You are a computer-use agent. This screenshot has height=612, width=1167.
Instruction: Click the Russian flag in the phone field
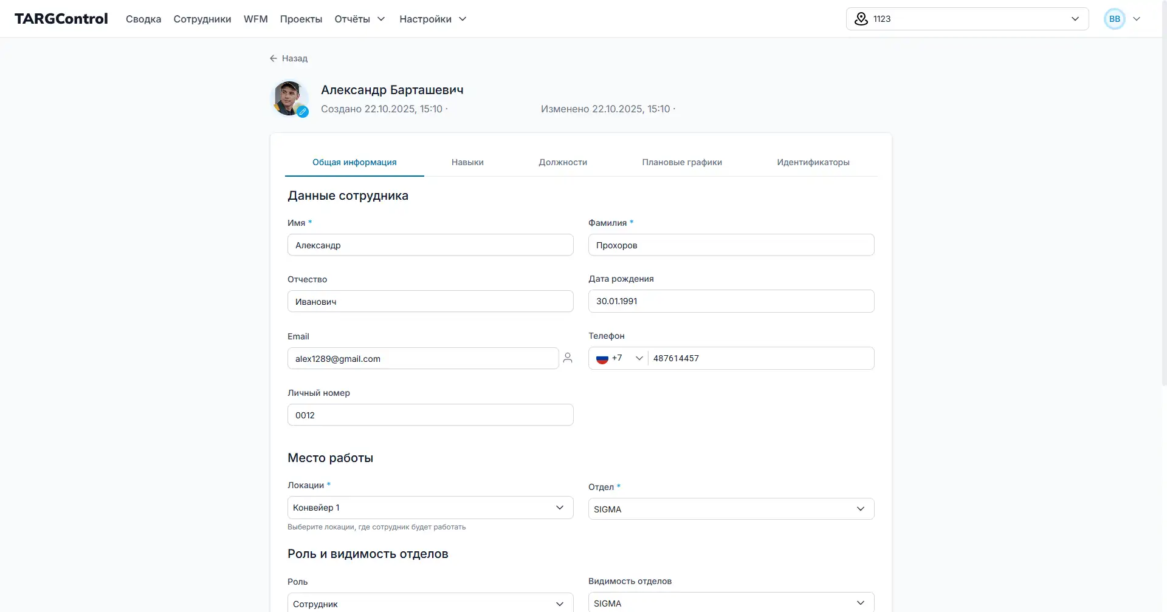tap(602, 358)
